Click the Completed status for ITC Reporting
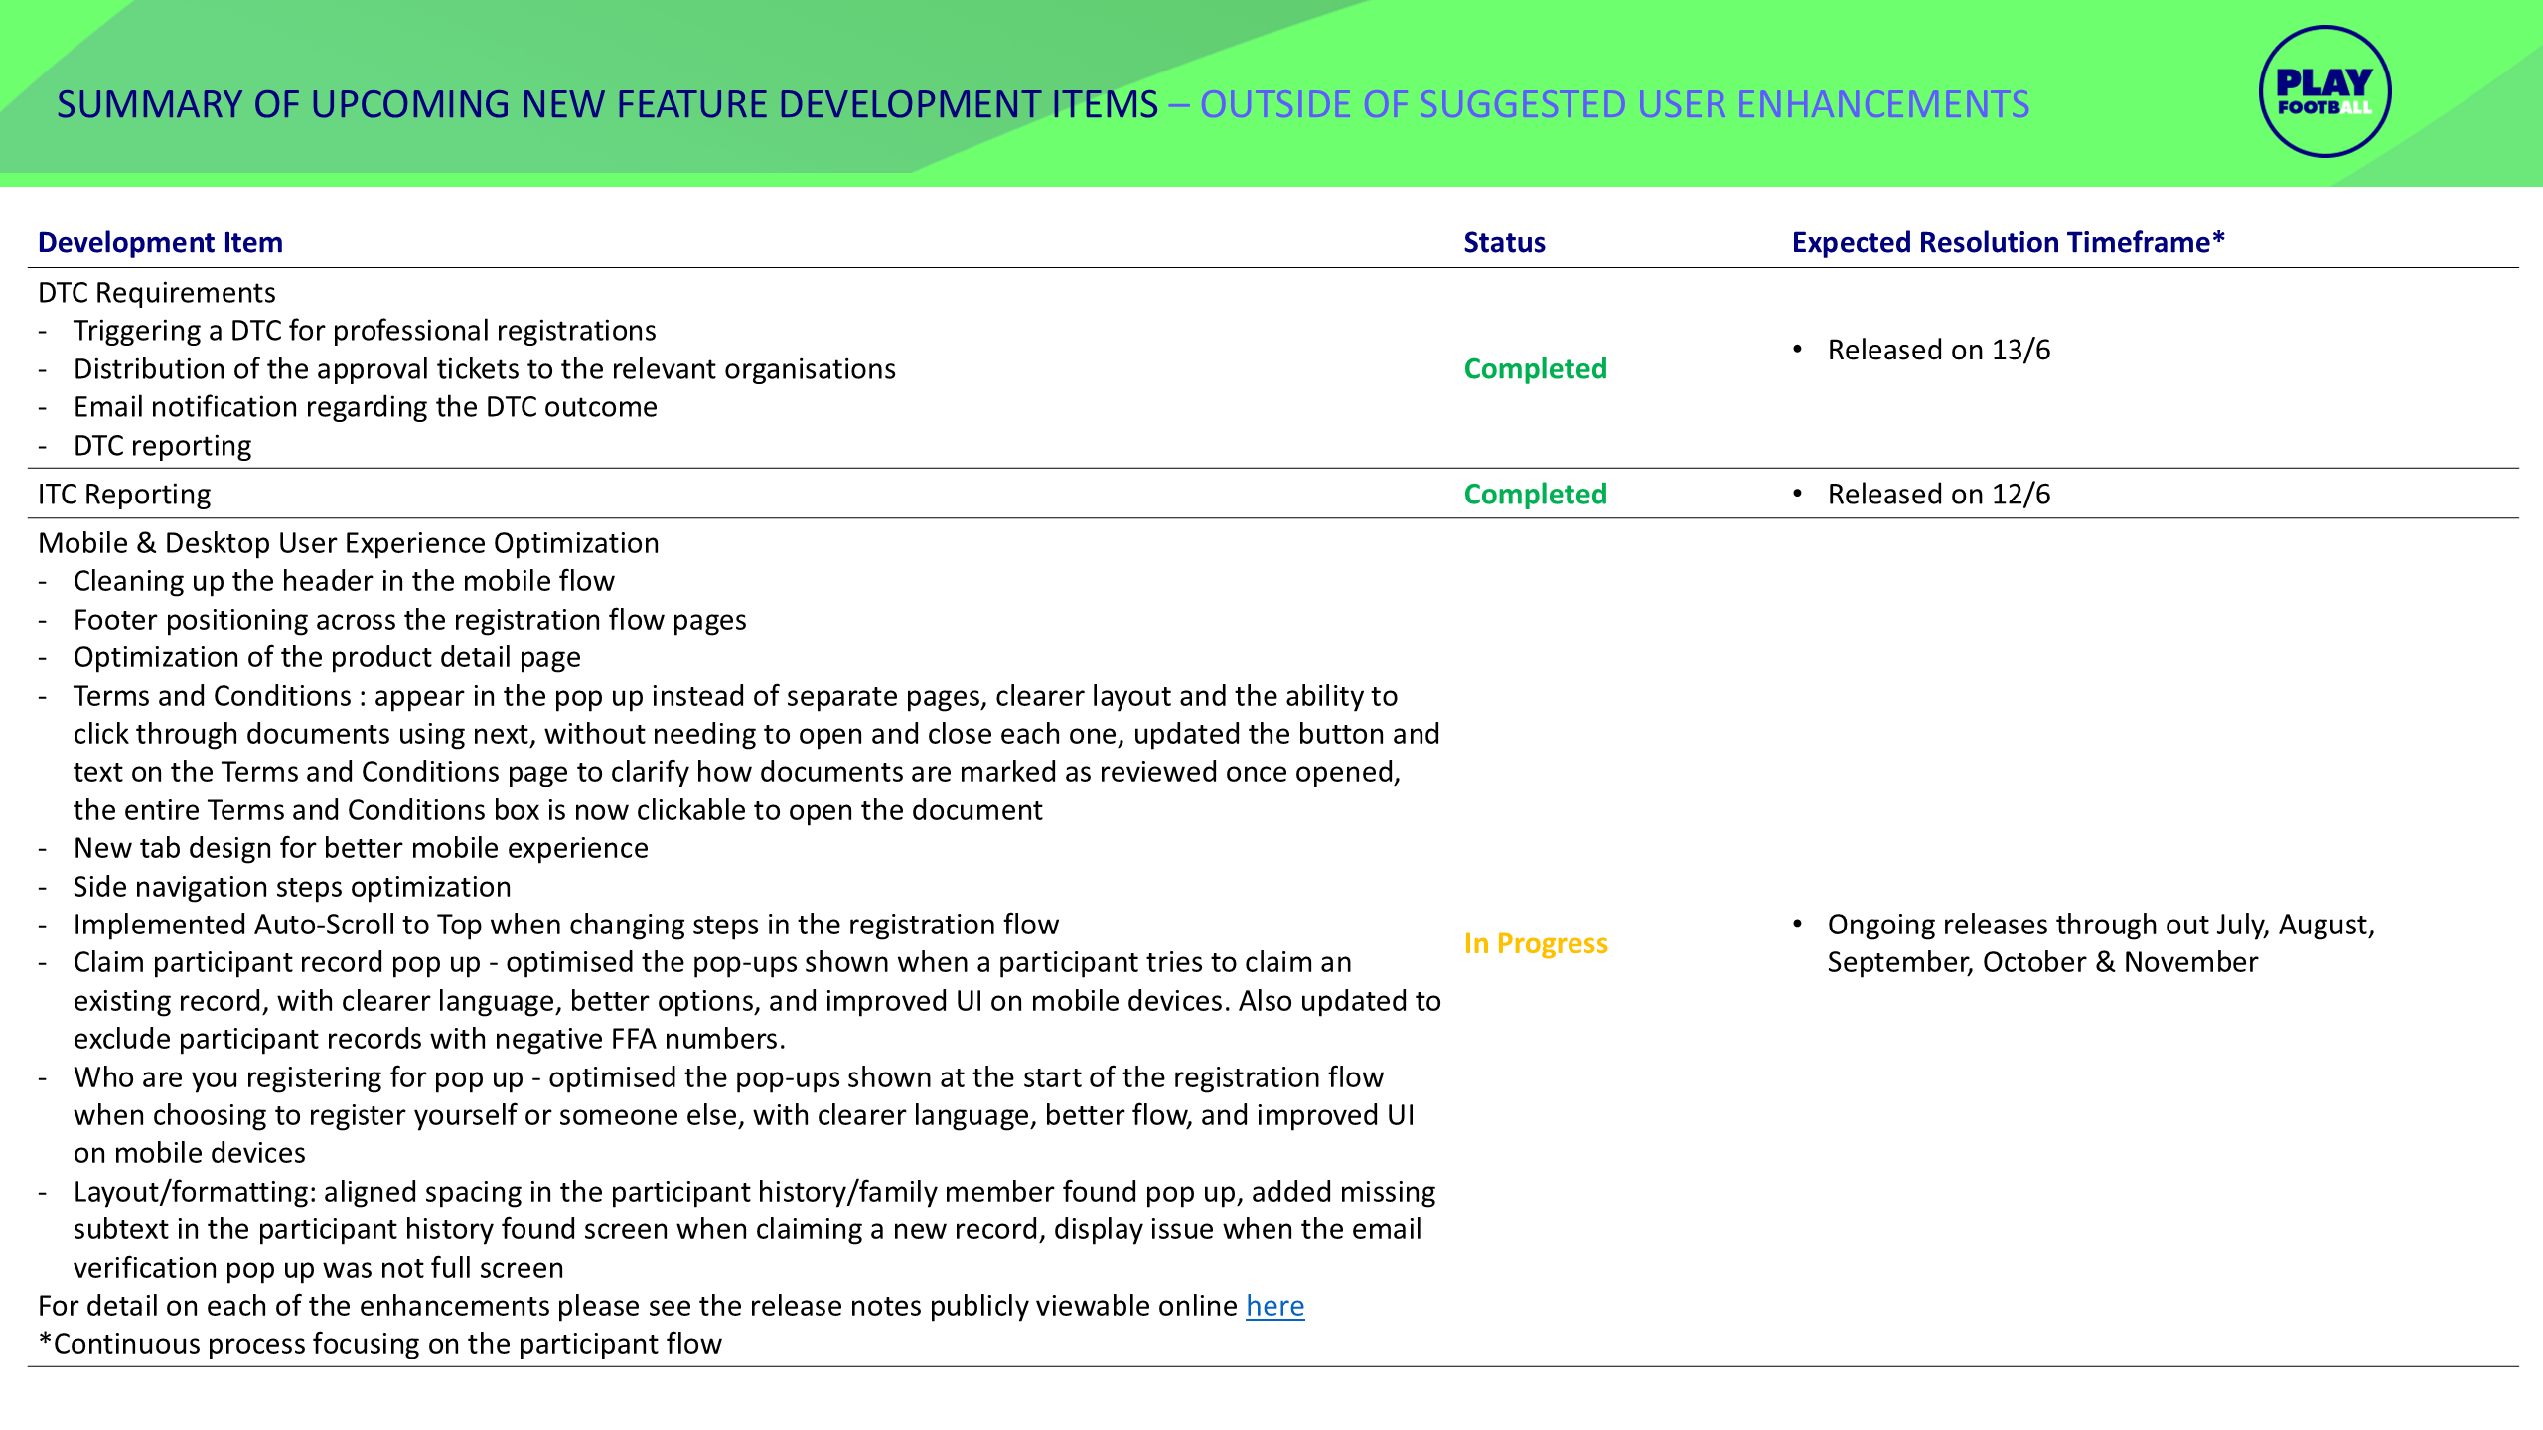 [x=1535, y=494]
